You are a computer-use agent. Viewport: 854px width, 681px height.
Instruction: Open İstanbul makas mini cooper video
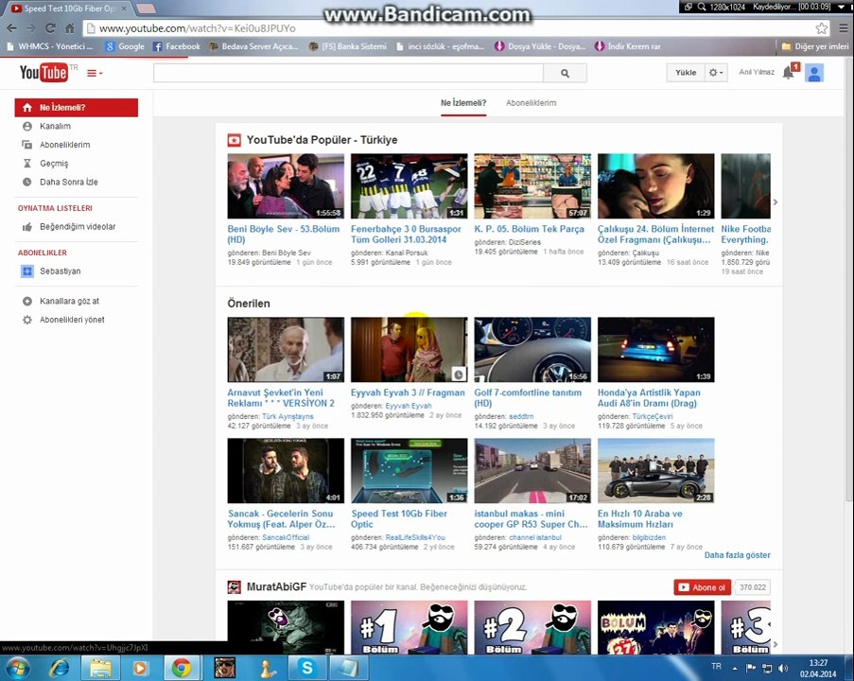pyautogui.click(x=531, y=518)
